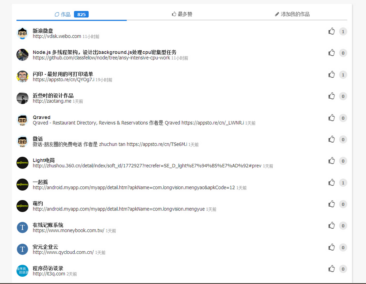The height and width of the screenshot is (284, 366).
Task: Click the like count badge for 新浪微盘
Action: coord(343,32)
